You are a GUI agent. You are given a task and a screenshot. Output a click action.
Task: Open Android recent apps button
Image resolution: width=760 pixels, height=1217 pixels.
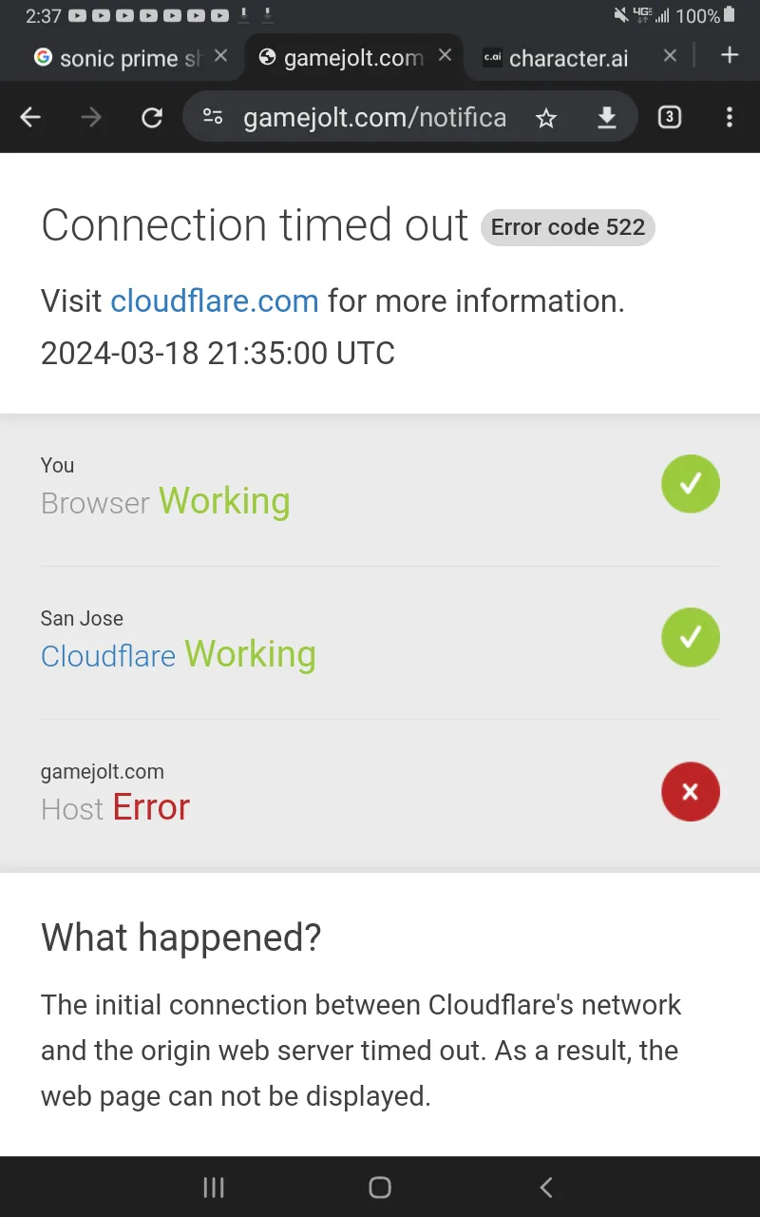pos(214,1187)
